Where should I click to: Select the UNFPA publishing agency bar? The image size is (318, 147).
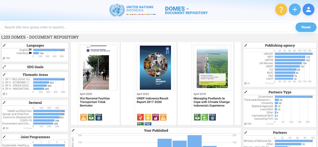tap(290, 60)
